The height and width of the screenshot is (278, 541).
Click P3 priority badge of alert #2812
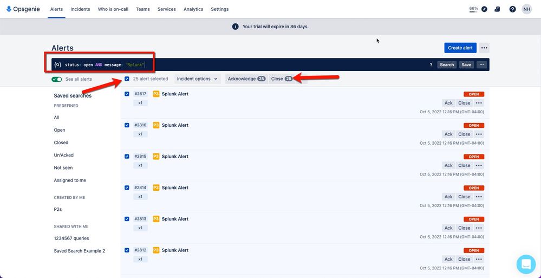[x=156, y=250]
